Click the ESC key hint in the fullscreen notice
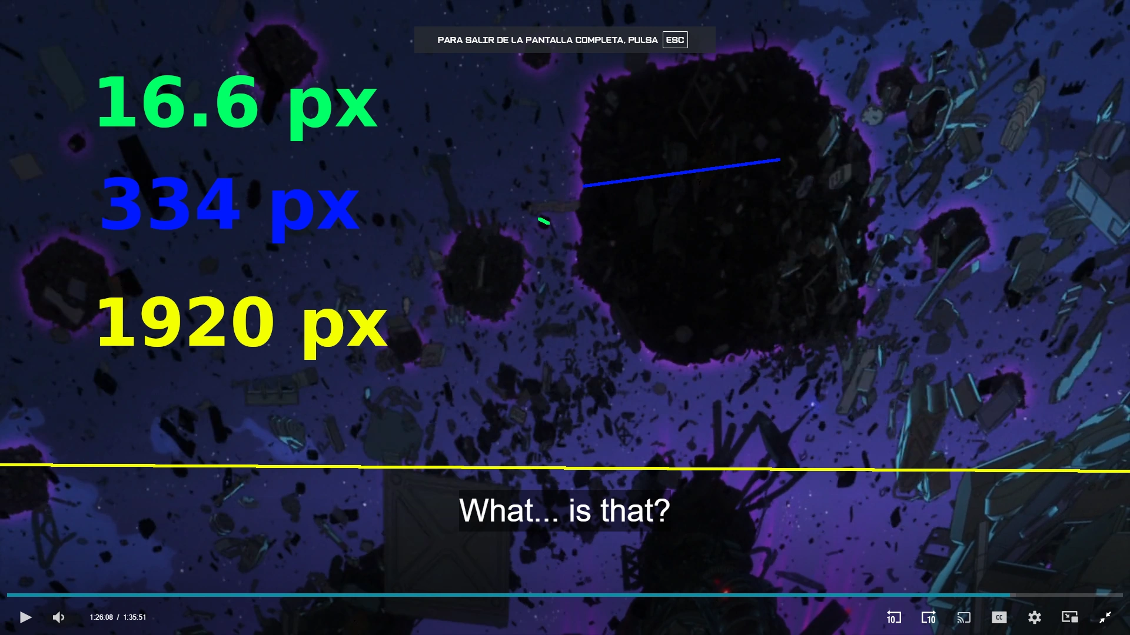1130x635 pixels. (675, 40)
